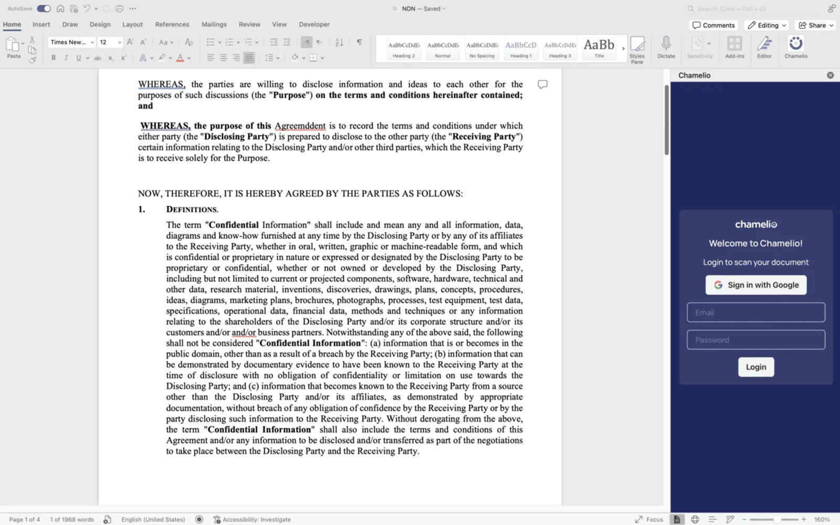Open the Styles Pane
This screenshot has height=525, width=840.
(x=637, y=50)
